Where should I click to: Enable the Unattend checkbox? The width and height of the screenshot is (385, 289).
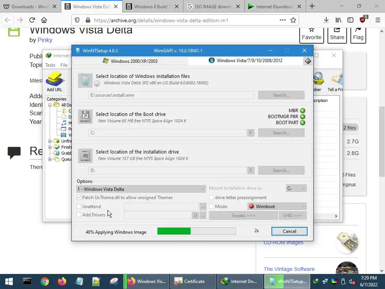point(79,207)
